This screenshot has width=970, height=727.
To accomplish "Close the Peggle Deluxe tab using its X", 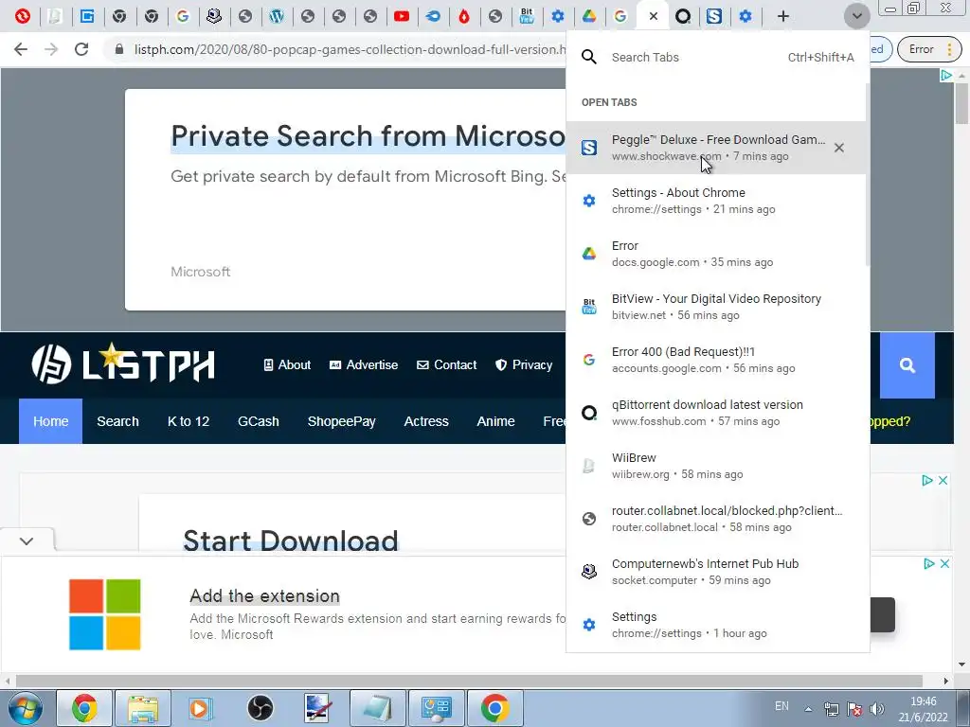I will click(x=839, y=148).
